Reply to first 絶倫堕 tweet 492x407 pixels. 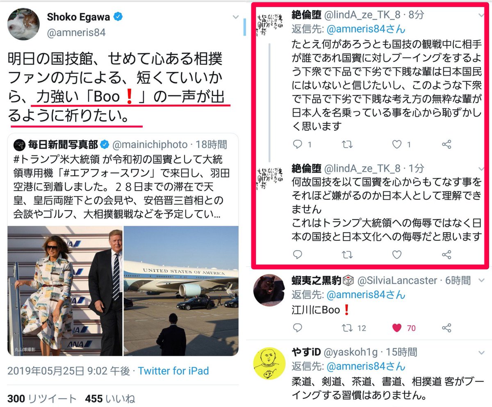[298, 144]
